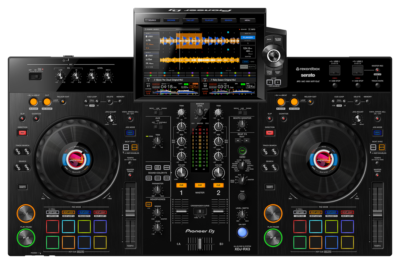400x264 pixels.
Task: Tap the INFO button on the touchscreen
Action: tap(252, 29)
